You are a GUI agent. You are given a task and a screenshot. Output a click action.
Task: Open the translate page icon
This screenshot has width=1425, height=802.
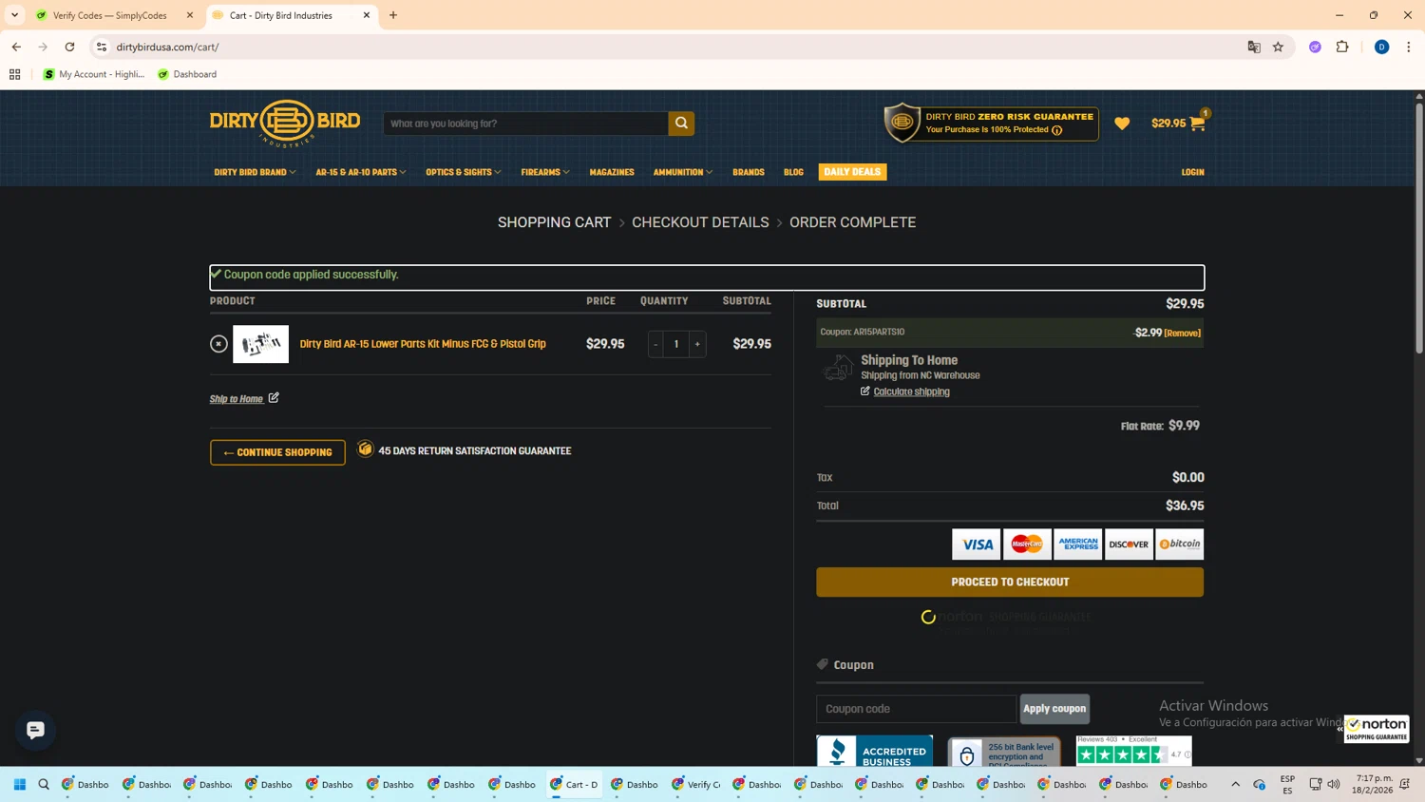pyautogui.click(x=1254, y=47)
